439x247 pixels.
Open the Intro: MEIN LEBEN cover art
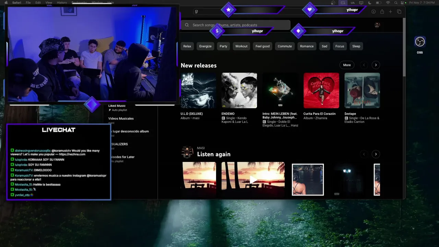click(x=280, y=90)
